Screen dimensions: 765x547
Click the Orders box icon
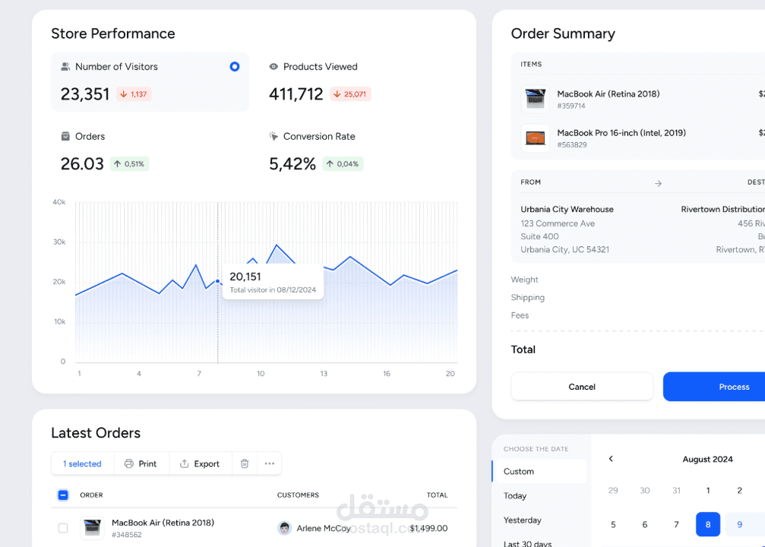(x=64, y=137)
